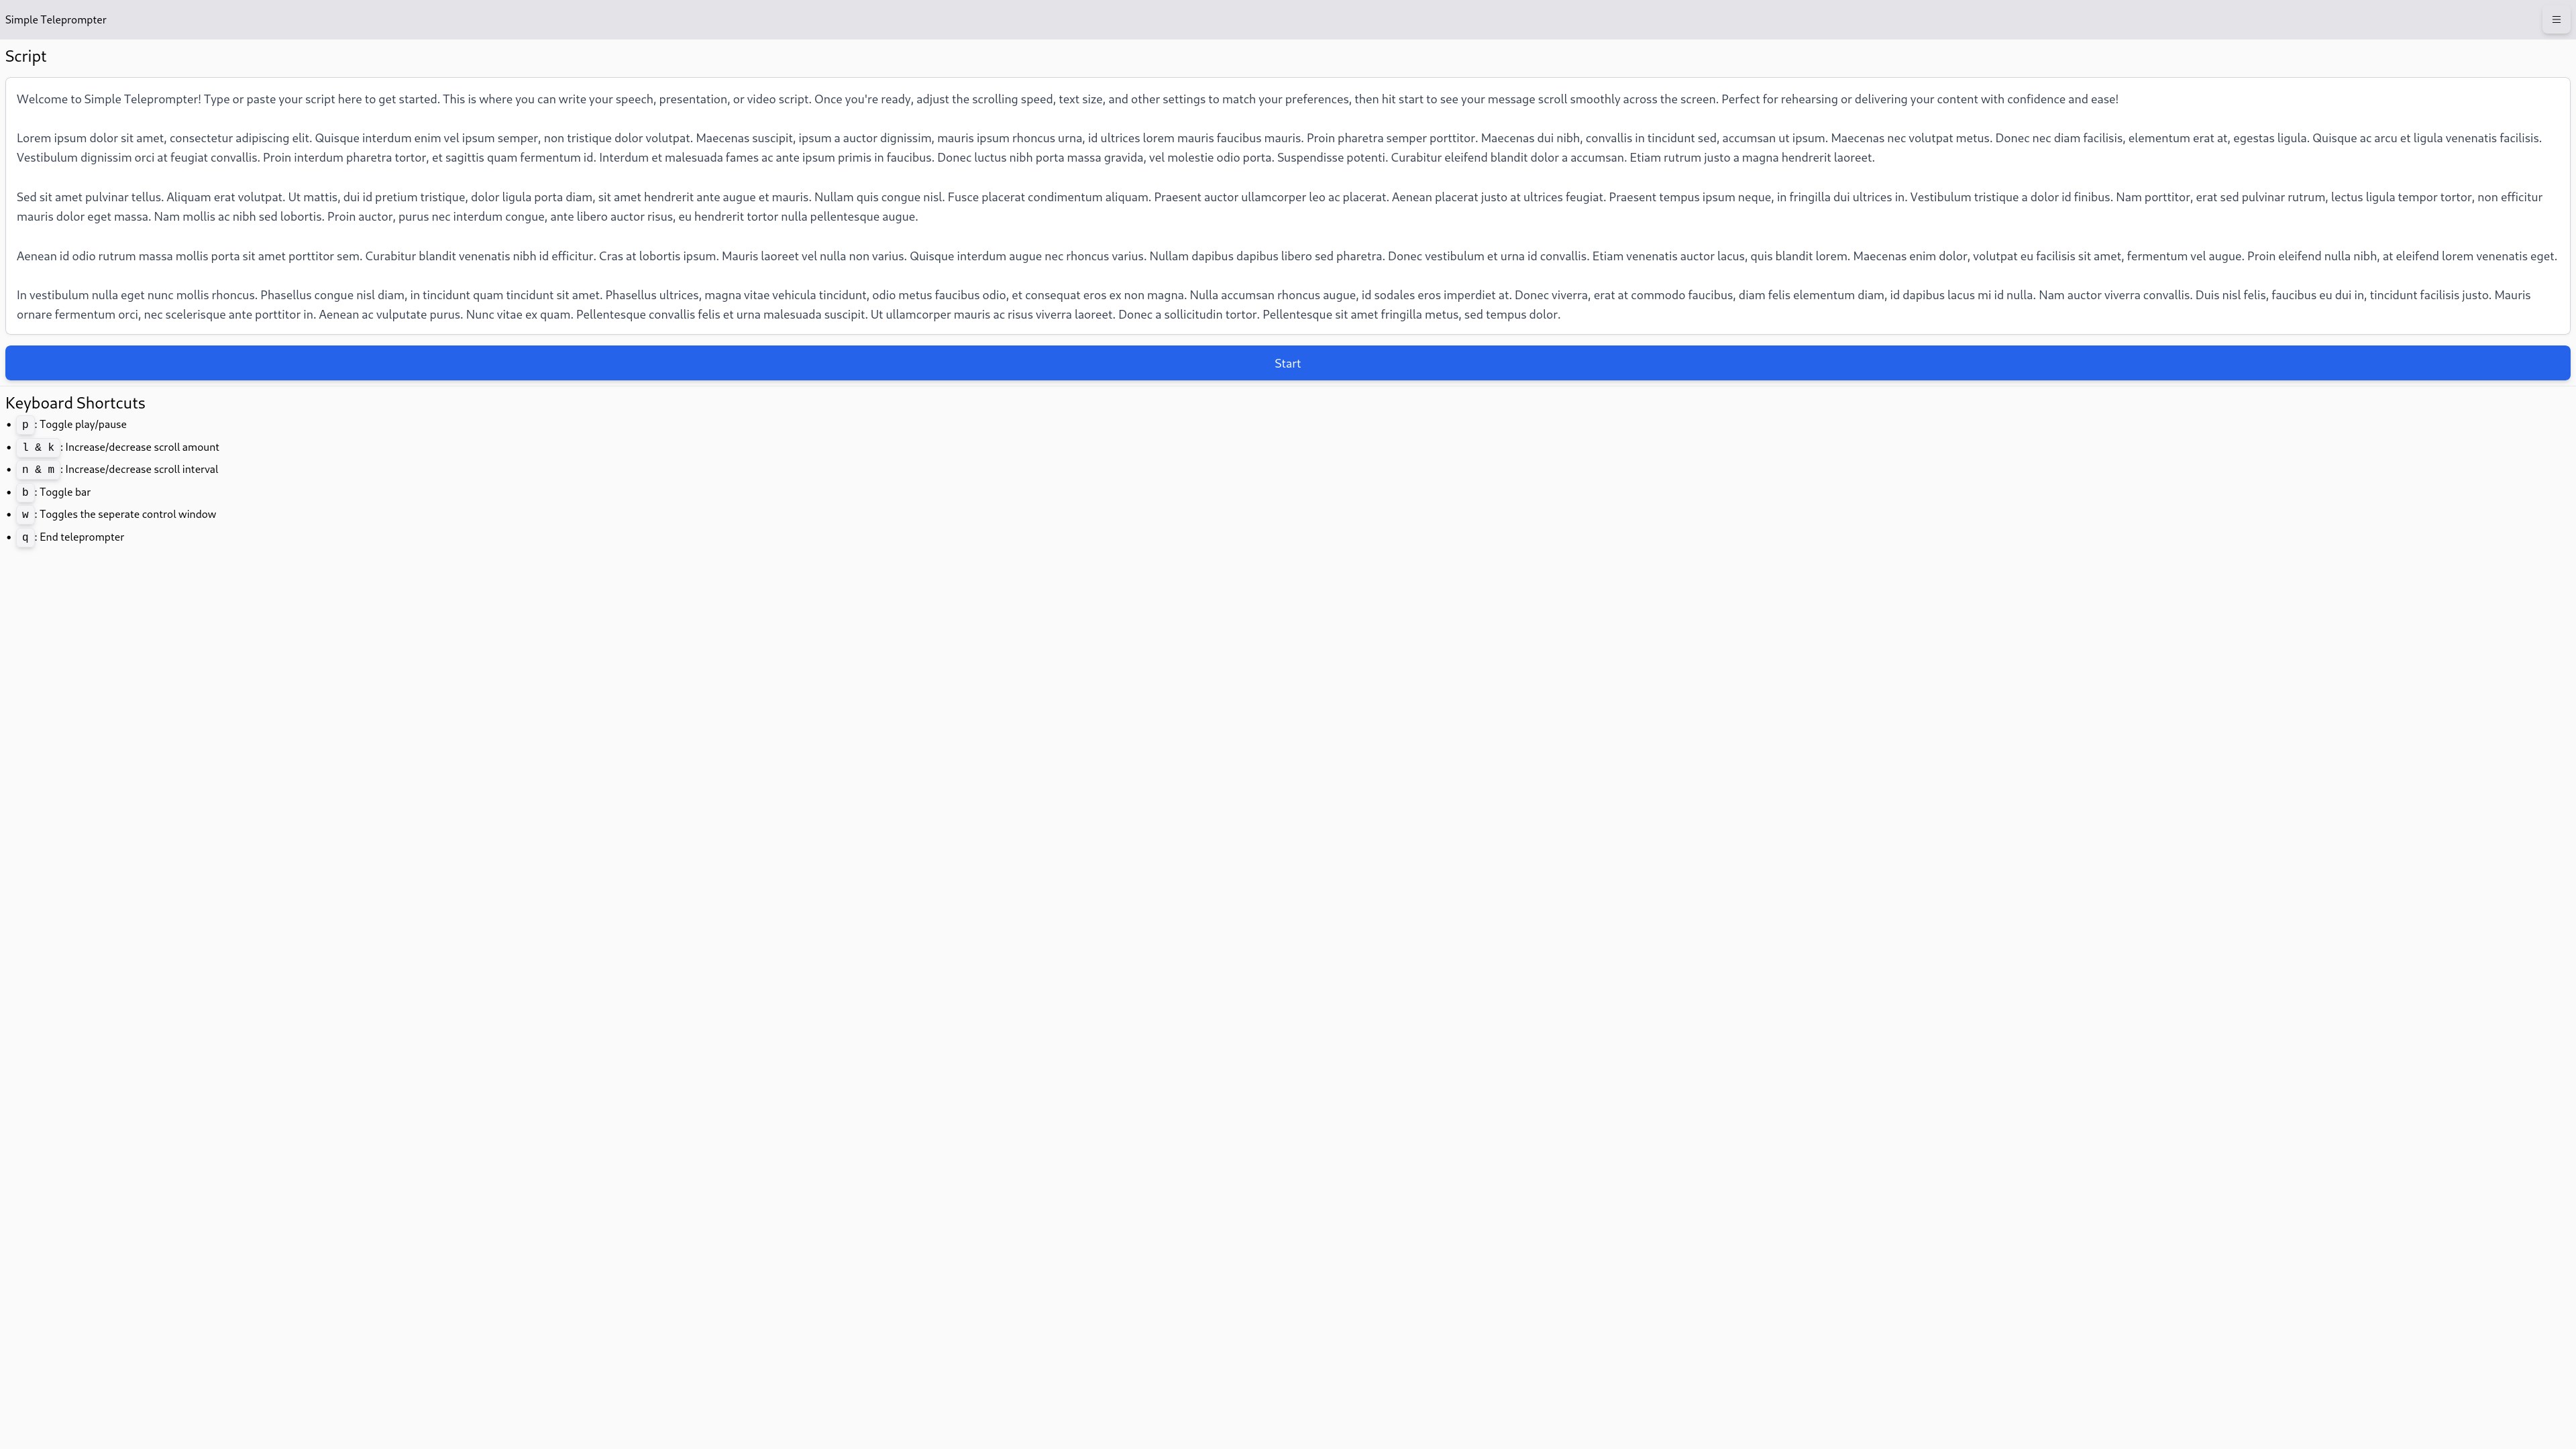The width and height of the screenshot is (2576, 1449).
Task: Click the 'Toggle play/pause' description
Action: tap(83, 425)
